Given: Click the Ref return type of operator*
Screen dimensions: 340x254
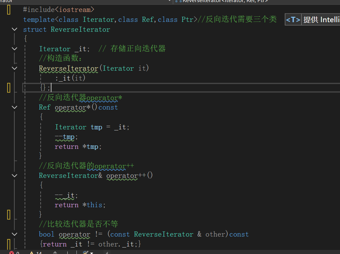Looking at the screenshot, I should pos(45,108).
